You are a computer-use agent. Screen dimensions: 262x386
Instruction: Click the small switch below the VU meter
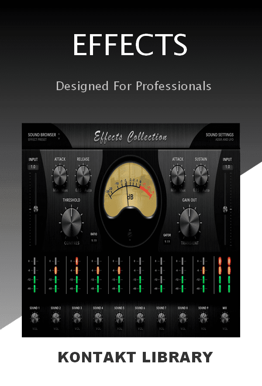[130, 234]
